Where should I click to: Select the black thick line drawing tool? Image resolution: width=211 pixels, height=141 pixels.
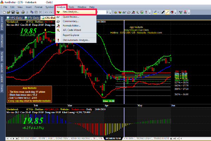[163, 12]
